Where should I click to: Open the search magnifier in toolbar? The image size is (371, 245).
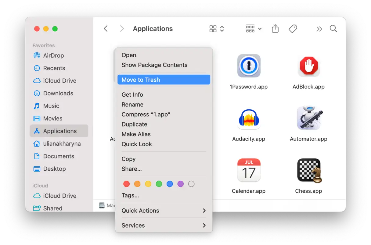click(x=333, y=29)
